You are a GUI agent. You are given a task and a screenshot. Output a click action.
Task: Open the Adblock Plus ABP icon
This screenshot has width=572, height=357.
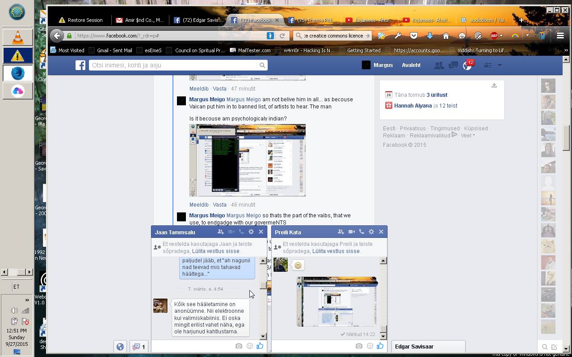[x=494, y=36]
